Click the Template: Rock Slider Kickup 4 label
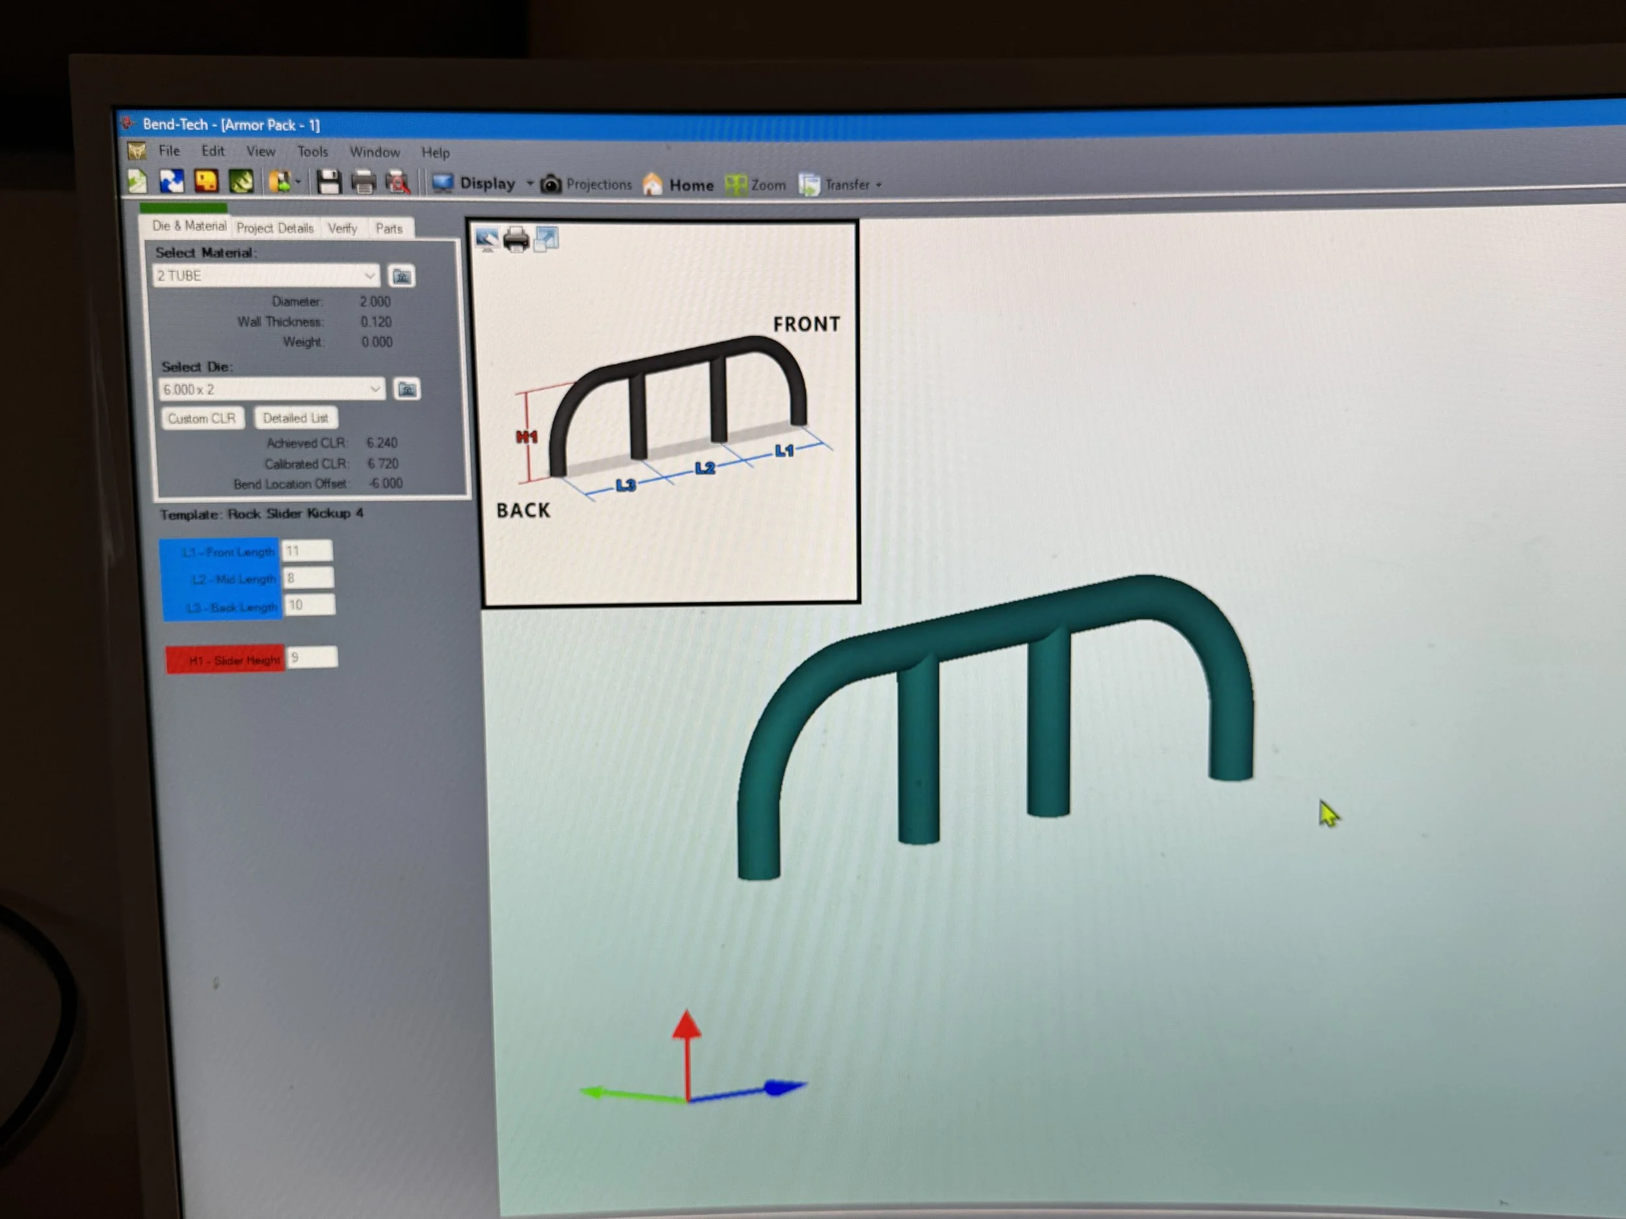1626x1219 pixels. tap(261, 514)
